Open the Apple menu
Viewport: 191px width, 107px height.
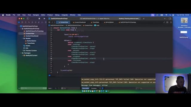tap(3, 15)
